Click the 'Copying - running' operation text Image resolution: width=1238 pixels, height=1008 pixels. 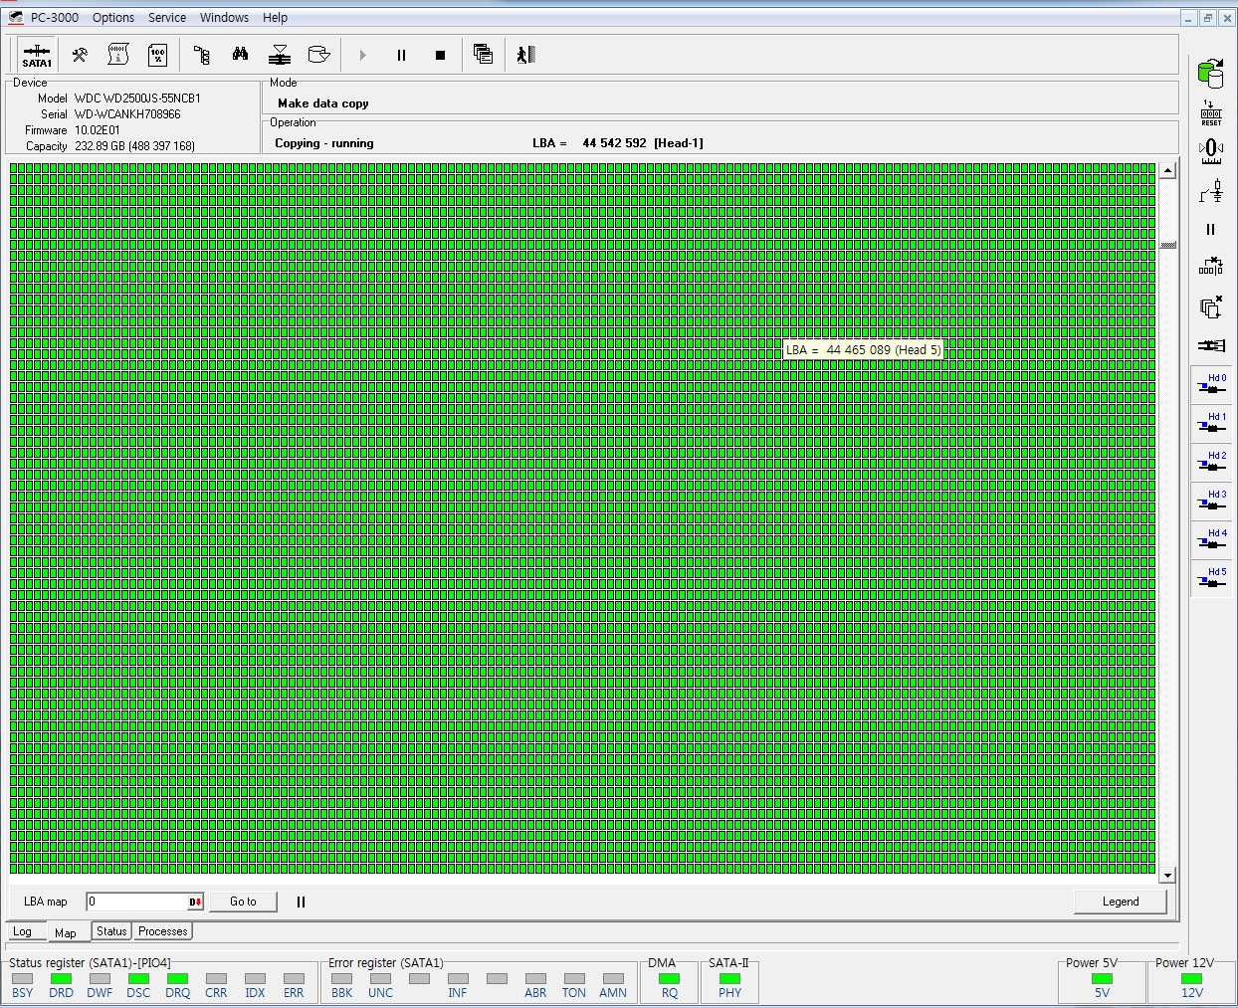(324, 143)
